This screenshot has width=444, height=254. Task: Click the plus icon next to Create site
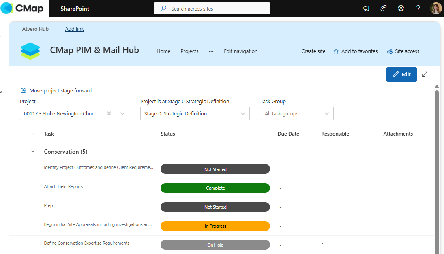(x=296, y=51)
